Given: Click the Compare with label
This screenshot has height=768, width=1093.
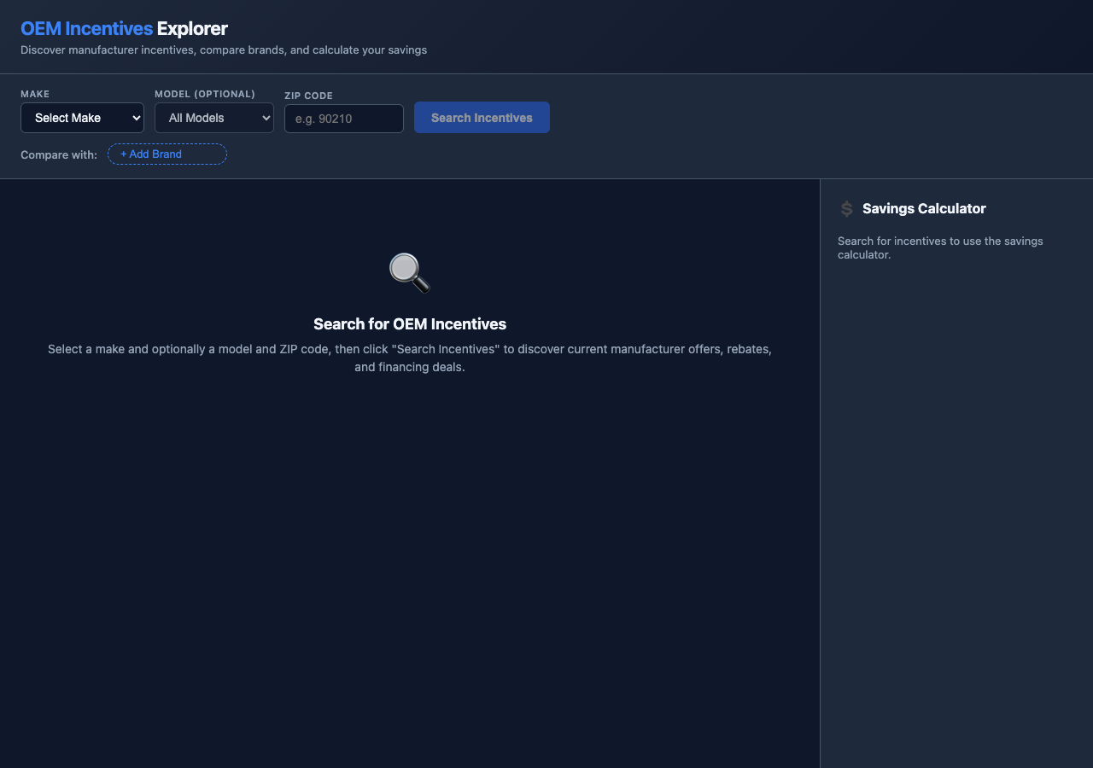Looking at the screenshot, I should coord(58,154).
